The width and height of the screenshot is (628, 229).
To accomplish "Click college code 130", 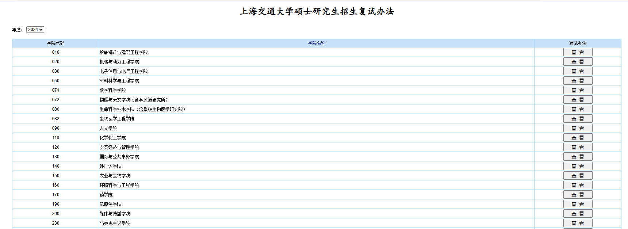I will tap(55, 157).
